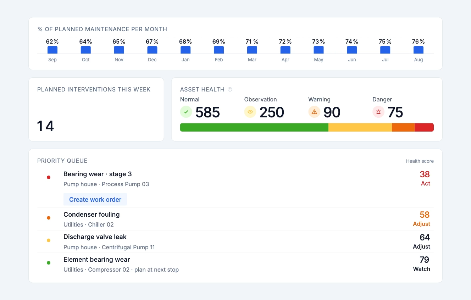Click red segment of asset health bar
The width and height of the screenshot is (471, 300).
coord(424,127)
